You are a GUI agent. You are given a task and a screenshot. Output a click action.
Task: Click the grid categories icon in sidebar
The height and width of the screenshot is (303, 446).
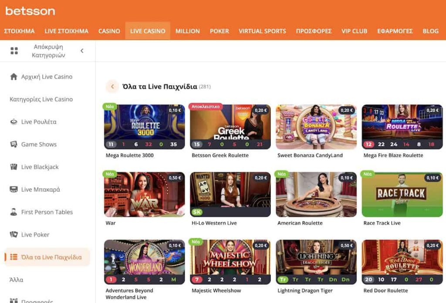coord(14,51)
